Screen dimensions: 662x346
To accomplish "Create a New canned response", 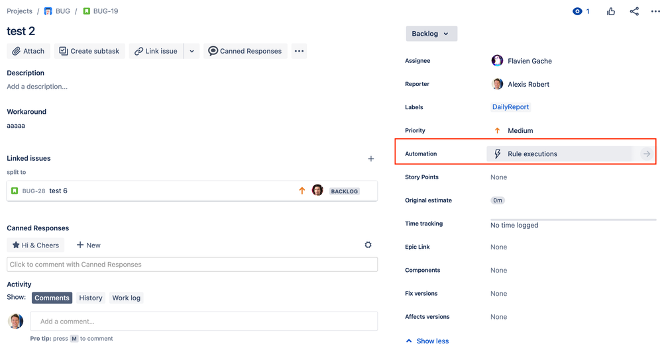I will click(88, 245).
